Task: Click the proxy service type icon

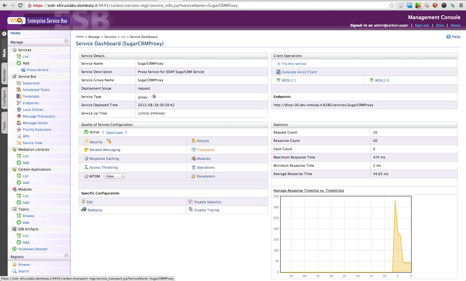Action: coord(154,97)
